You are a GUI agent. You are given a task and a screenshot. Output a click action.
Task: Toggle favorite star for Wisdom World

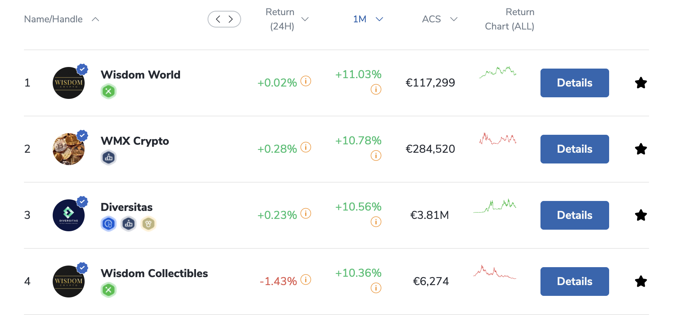(641, 83)
